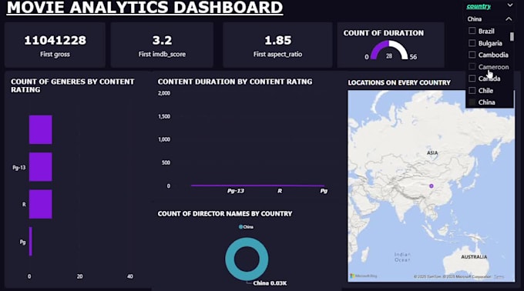Click the purple China bubble on map
Image resolution: width=524 pixels, height=291 pixels.
432,186
